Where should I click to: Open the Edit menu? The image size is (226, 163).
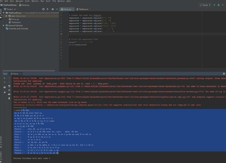tap(6, 1)
